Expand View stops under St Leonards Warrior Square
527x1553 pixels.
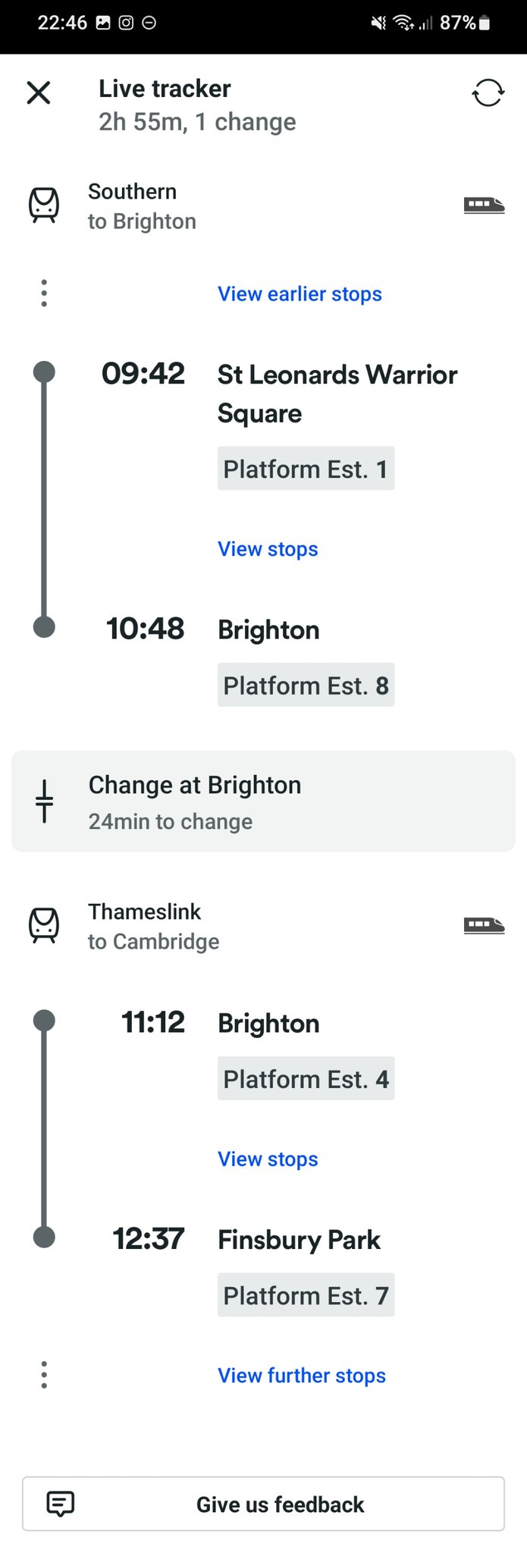268,549
